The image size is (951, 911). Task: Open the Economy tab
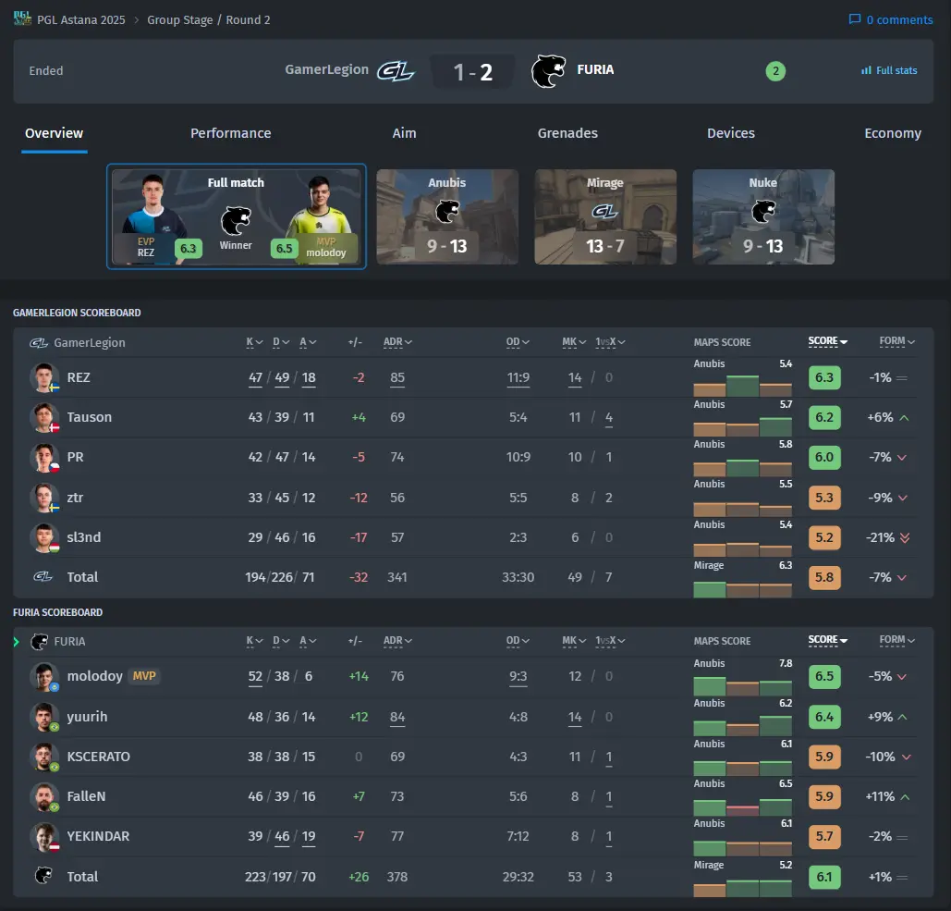(x=892, y=133)
